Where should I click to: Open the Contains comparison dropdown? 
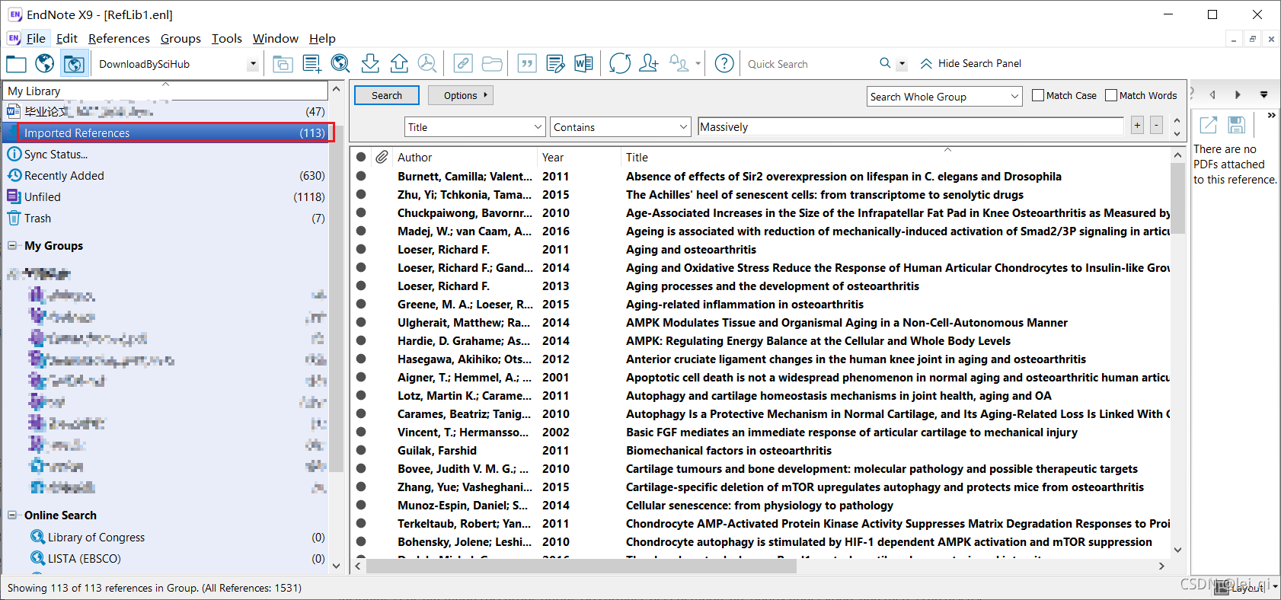pyautogui.click(x=683, y=127)
